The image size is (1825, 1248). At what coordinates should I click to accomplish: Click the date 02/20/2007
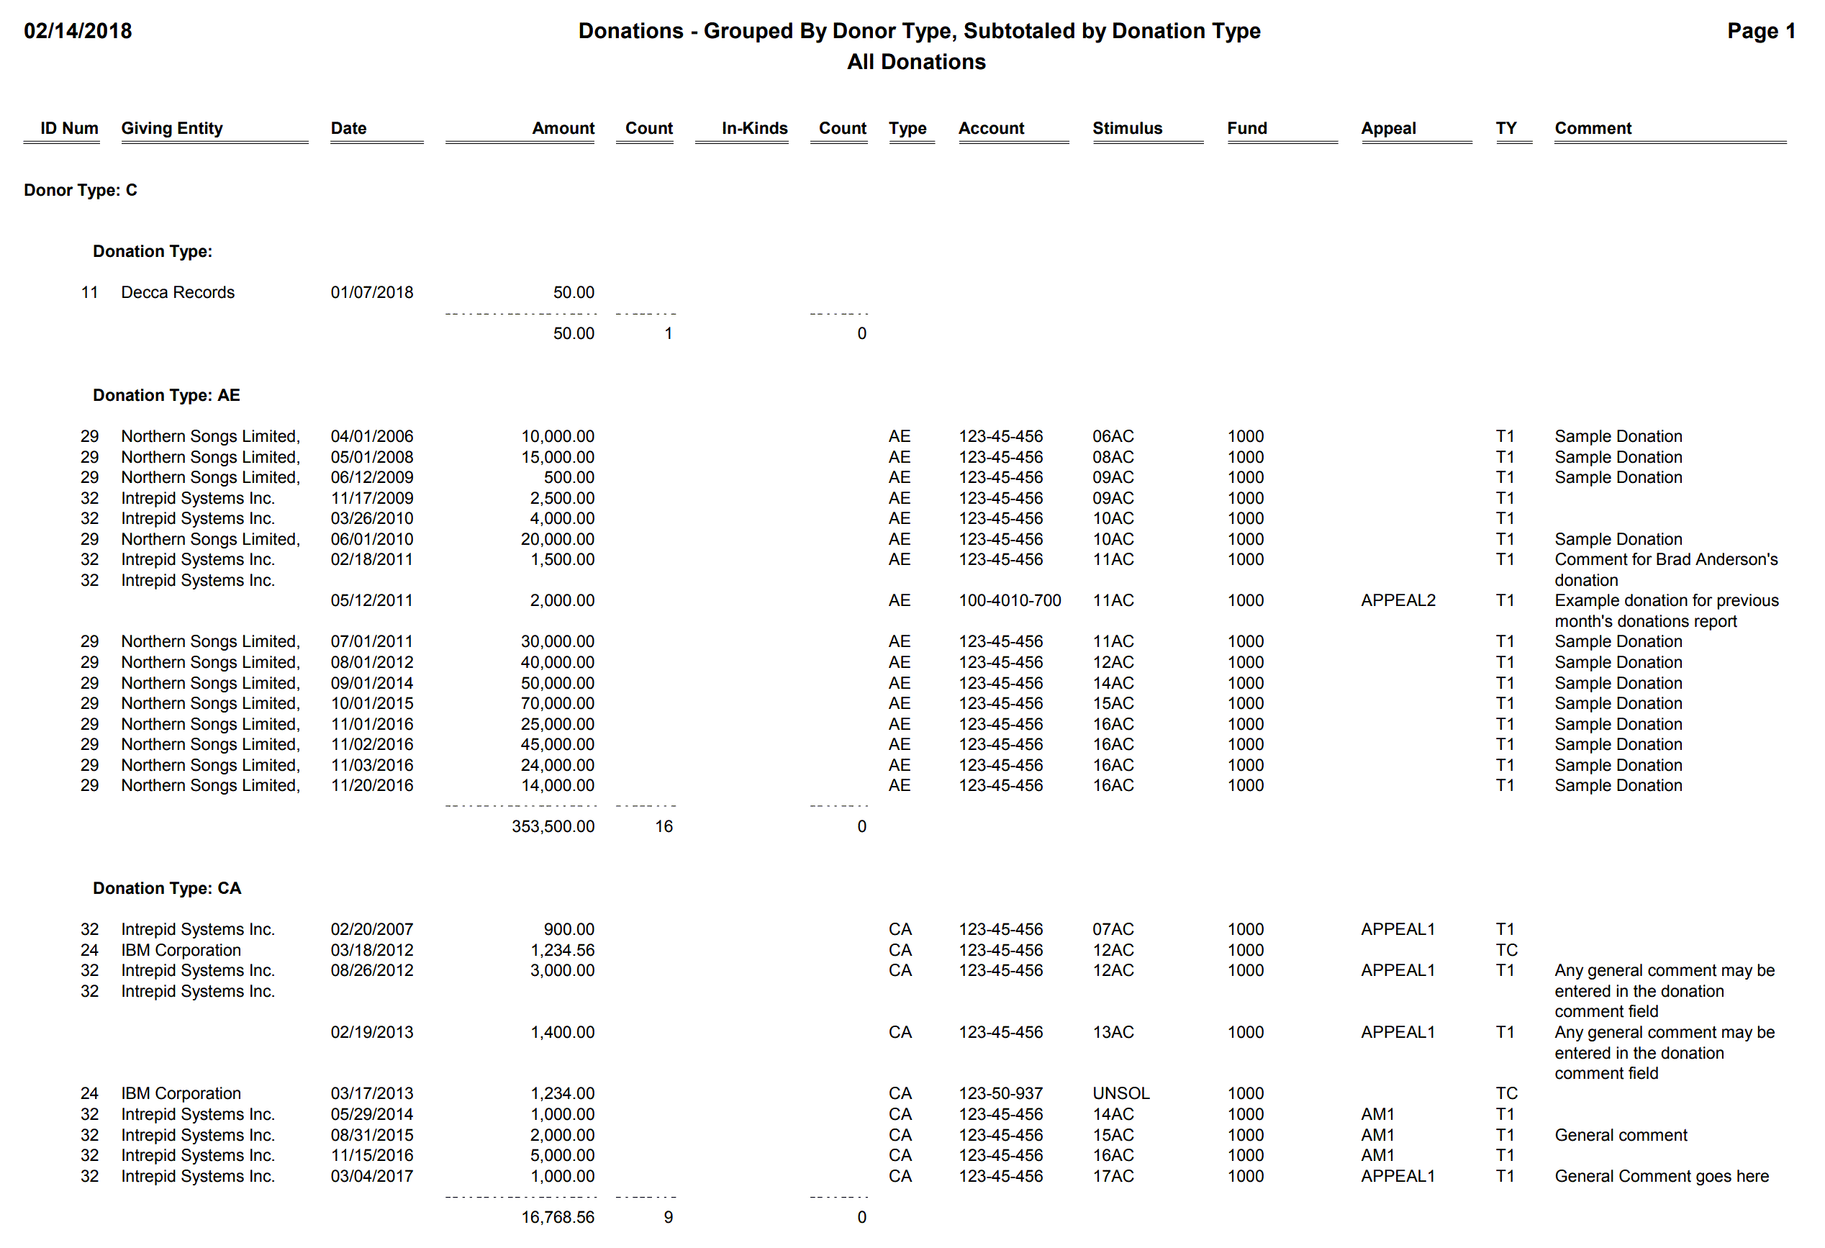pos(371,929)
